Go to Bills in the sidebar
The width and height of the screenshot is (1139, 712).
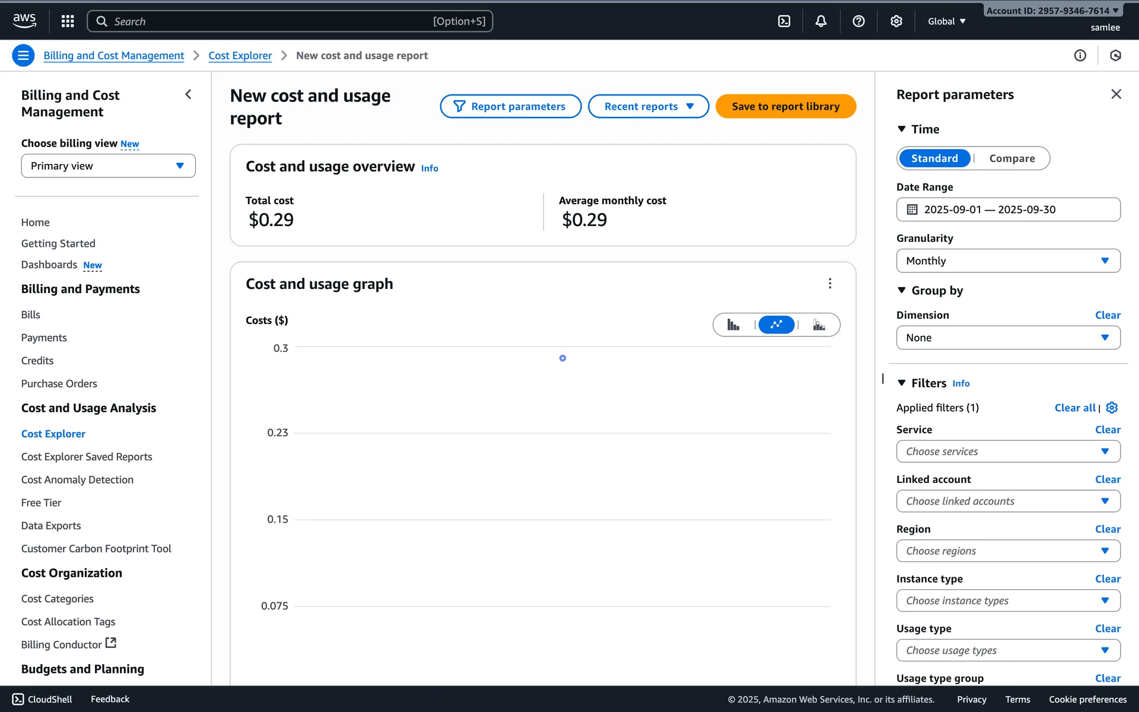[x=31, y=314]
